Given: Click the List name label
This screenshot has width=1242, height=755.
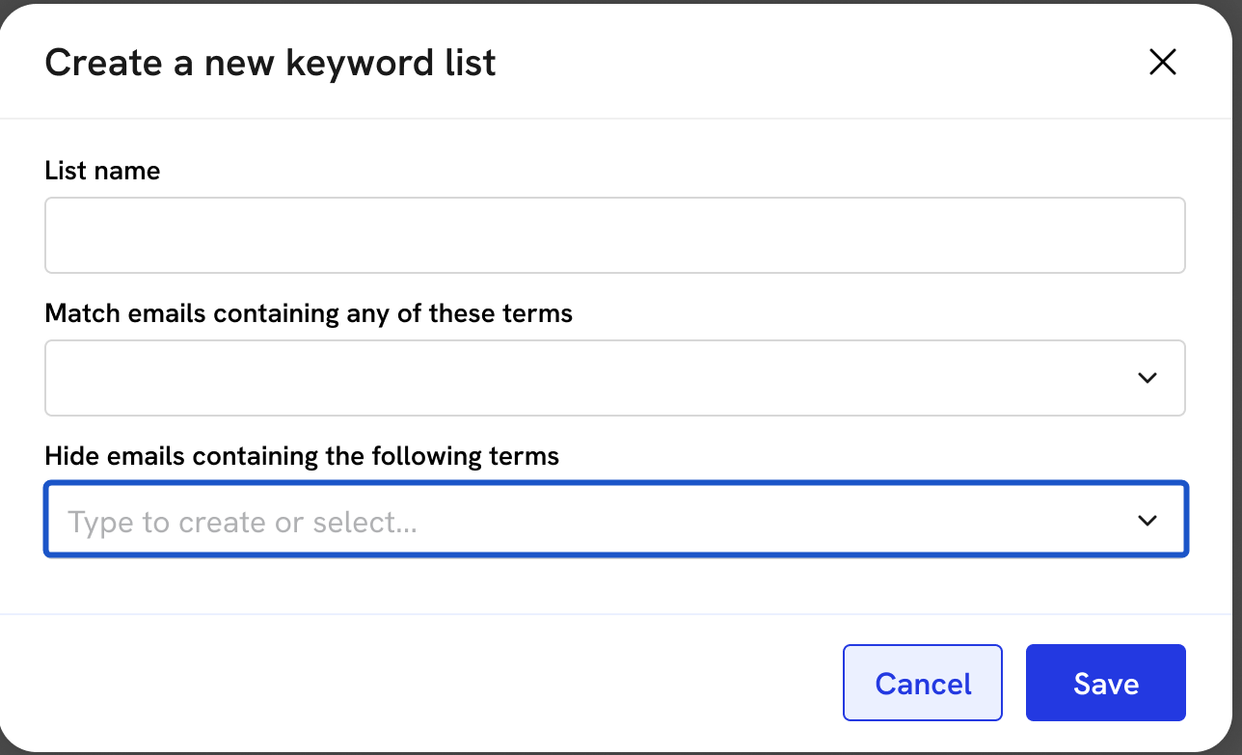Looking at the screenshot, I should pos(102,171).
